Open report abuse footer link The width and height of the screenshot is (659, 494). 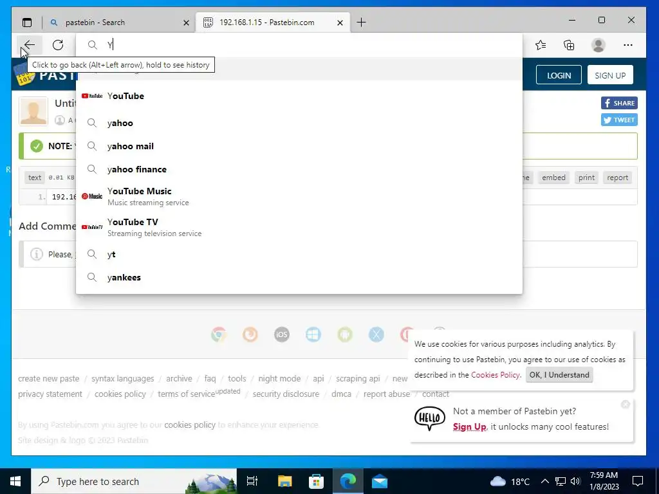click(x=387, y=394)
